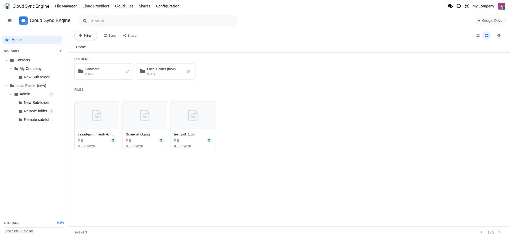
Task: Collapse the My Company tree folder
Action: click(x=11, y=69)
